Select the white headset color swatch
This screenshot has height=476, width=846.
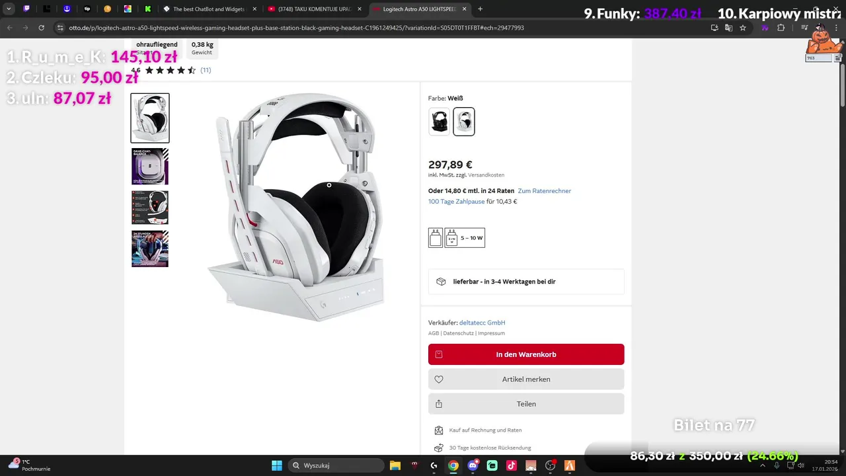[x=464, y=122]
